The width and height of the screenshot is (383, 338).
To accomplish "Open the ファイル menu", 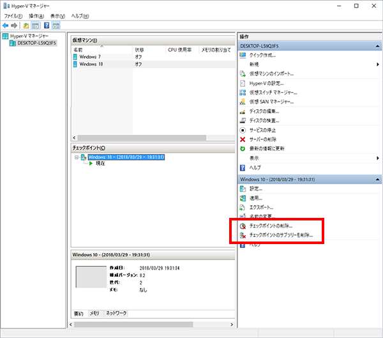I will coord(13,16).
